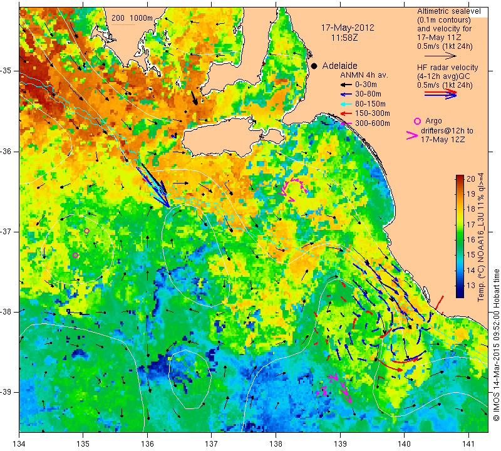Click the magenta Argo circle in legend
This screenshot has height=451, width=501.
(x=417, y=121)
